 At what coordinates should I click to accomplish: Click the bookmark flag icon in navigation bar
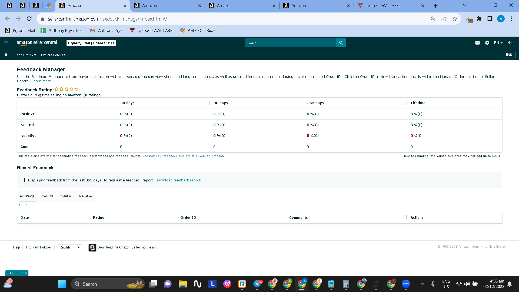[6, 55]
